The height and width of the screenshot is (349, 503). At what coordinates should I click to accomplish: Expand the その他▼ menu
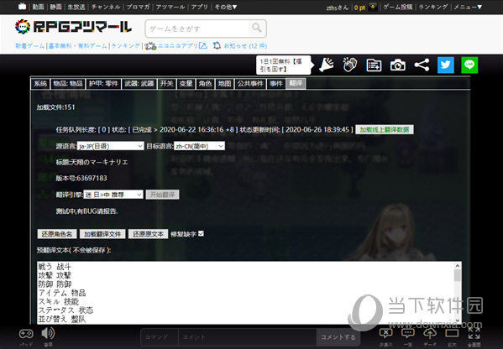(226, 7)
